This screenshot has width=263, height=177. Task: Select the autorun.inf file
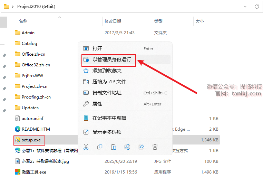(29, 118)
